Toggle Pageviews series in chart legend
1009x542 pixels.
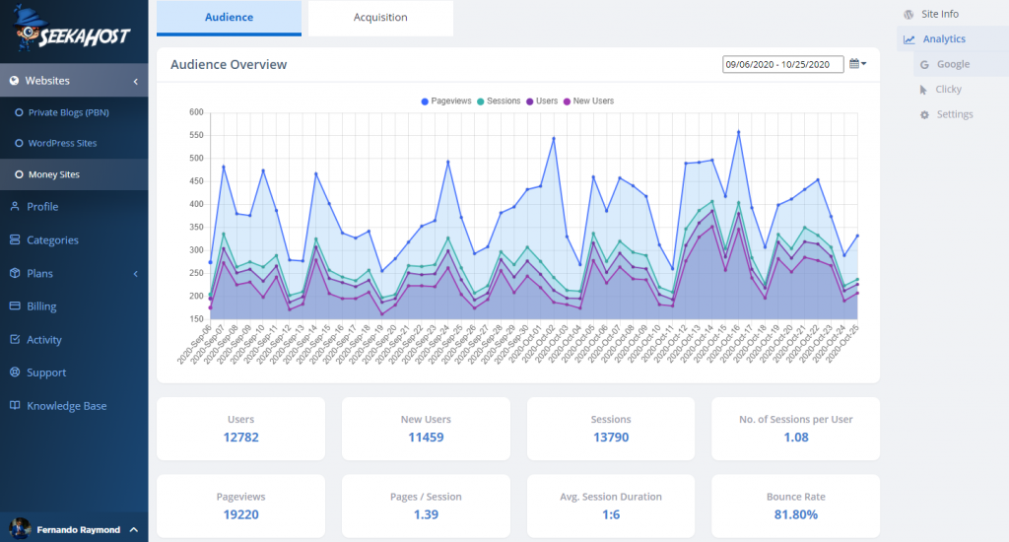(x=446, y=102)
